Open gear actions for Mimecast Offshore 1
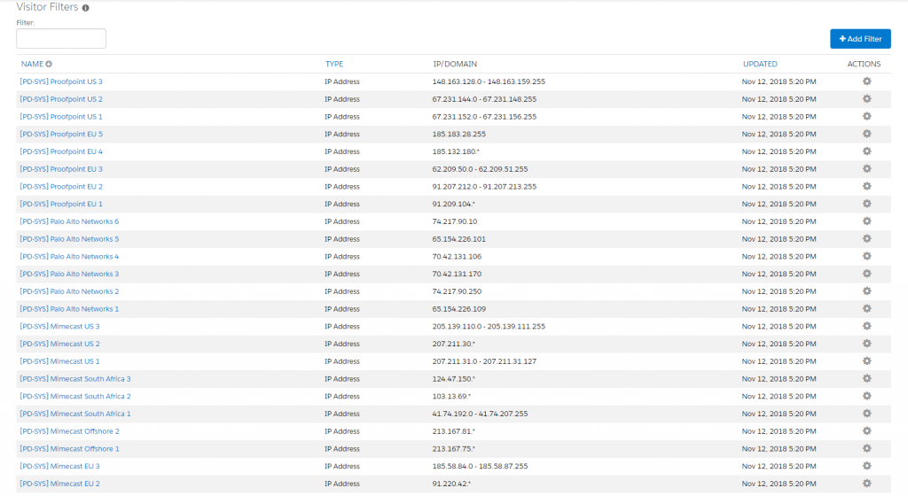908x496 pixels. [x=866, y=448]
